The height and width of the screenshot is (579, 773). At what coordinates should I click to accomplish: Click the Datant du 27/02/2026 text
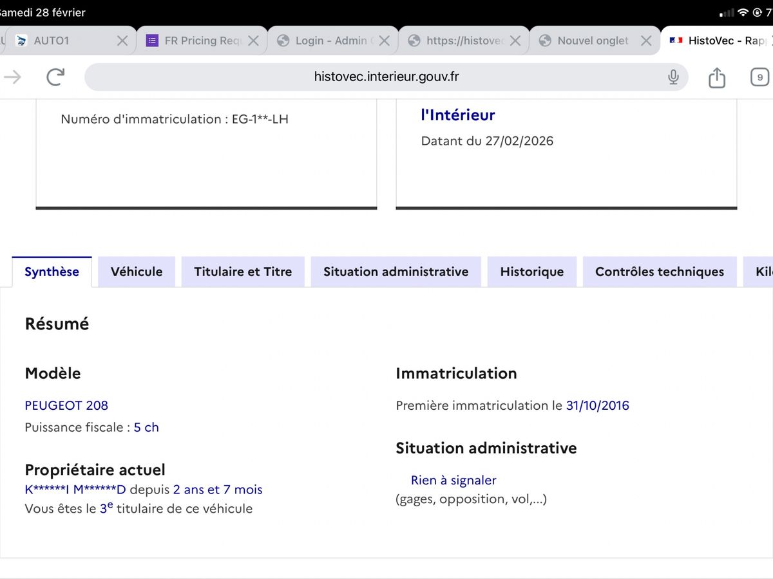487,141
